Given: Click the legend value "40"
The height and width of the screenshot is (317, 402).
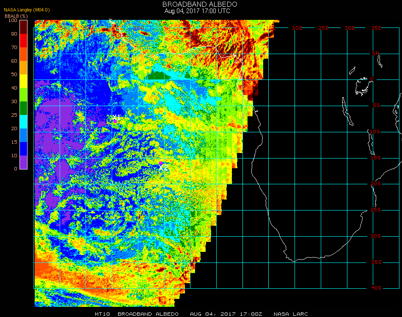Looking at the screenshot, I should [14, 88].
